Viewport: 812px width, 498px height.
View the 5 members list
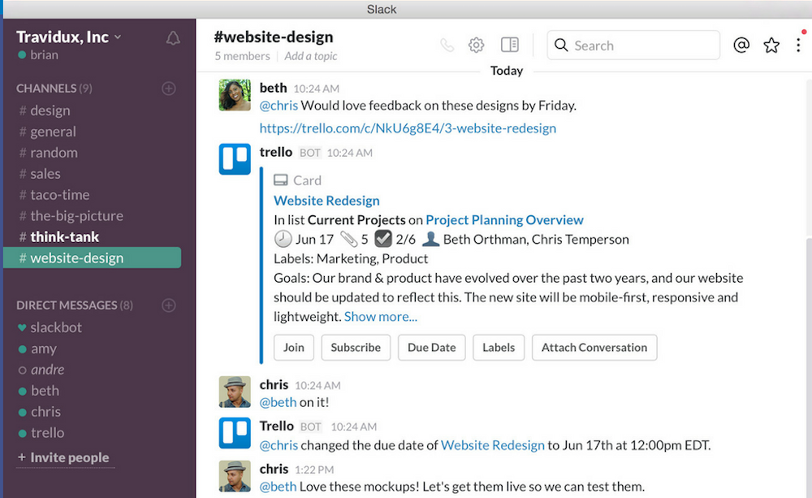click(x=242, y=56)
